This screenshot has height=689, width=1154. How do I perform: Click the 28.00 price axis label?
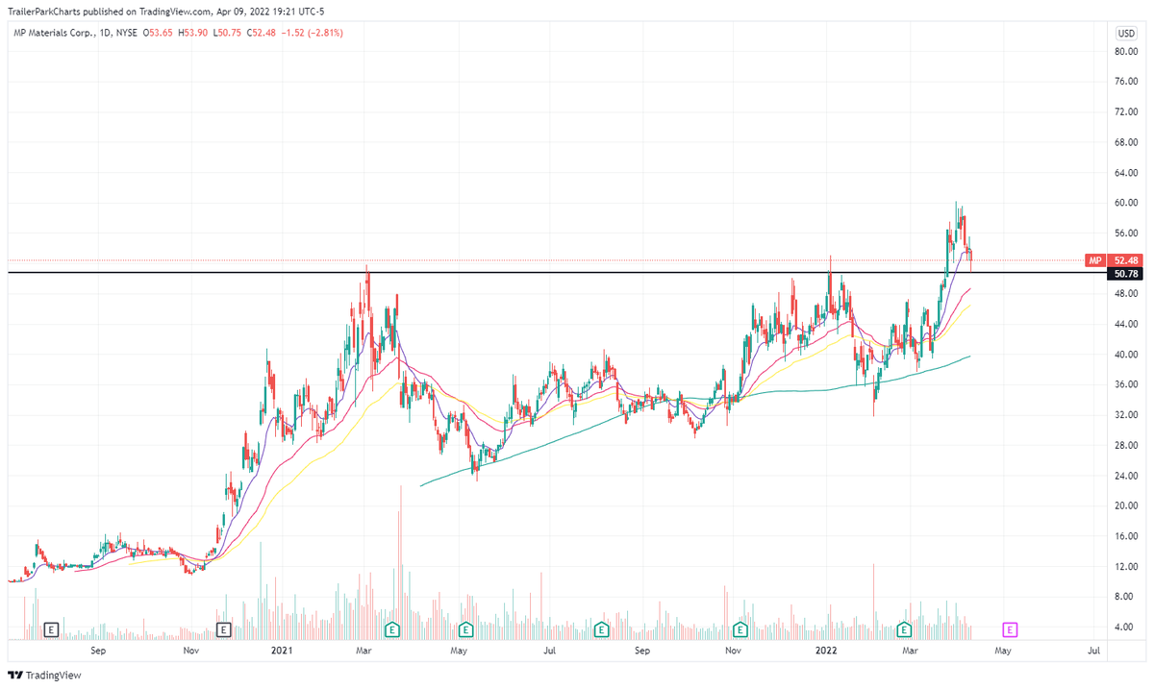click(x=1125, y=445)
